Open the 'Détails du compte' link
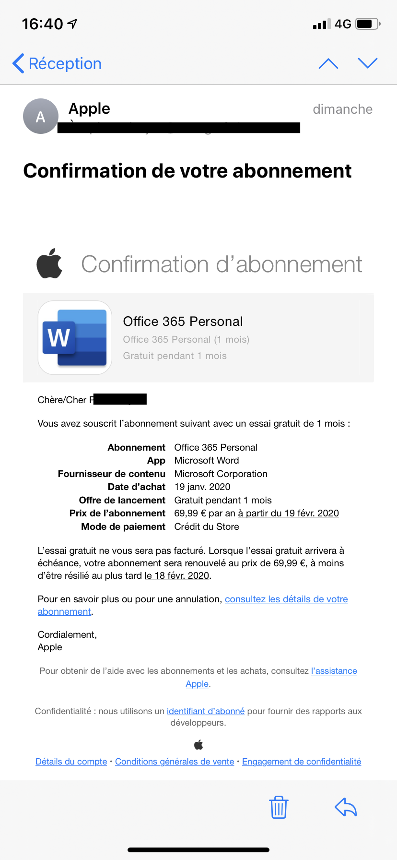This screenshot has height=860, width=397. [x=71, y=762]
